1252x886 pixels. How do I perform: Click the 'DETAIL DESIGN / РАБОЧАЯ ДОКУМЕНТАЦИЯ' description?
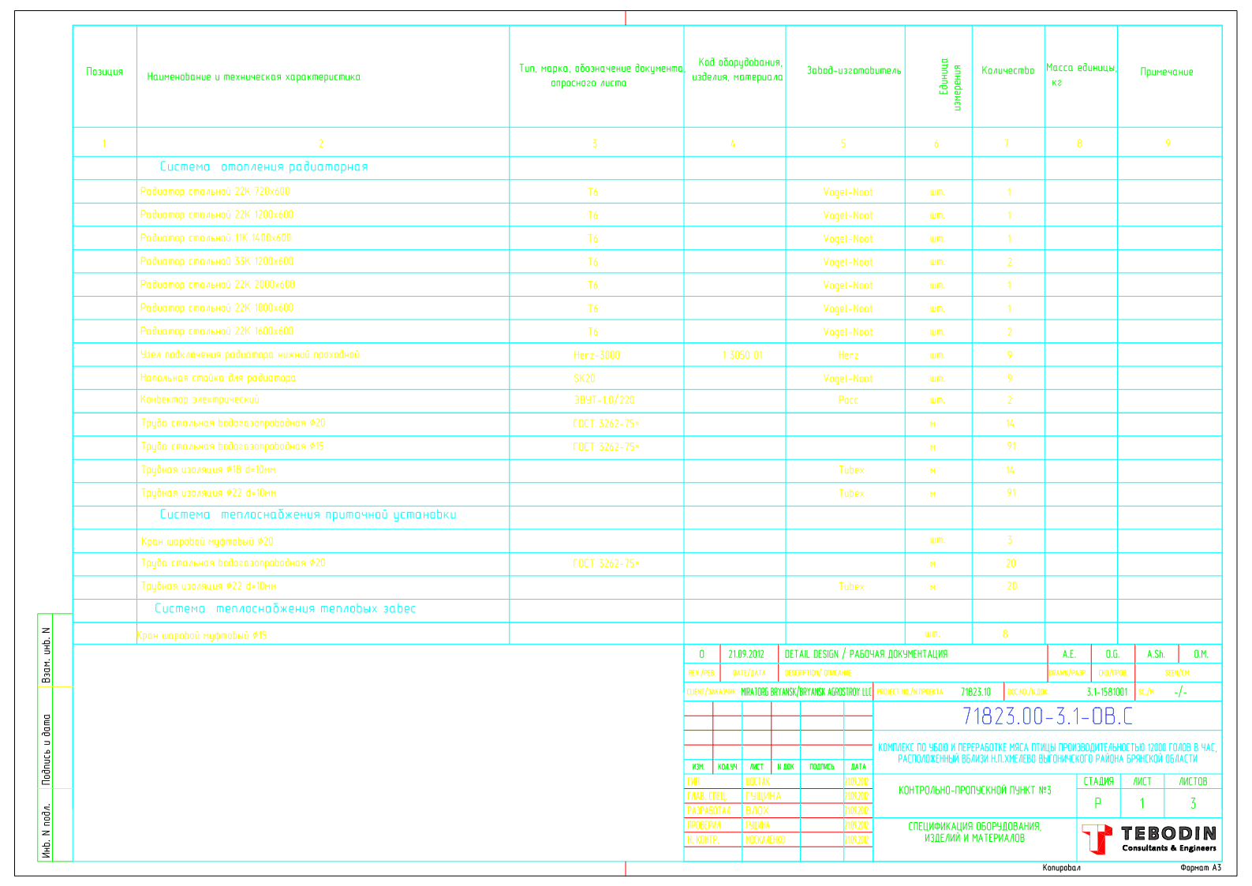pos(865,654)
